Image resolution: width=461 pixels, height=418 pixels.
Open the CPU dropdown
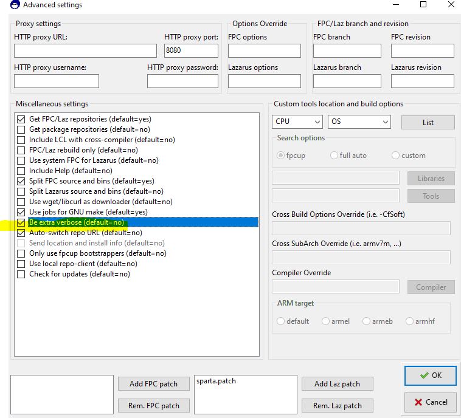[297, 122]
